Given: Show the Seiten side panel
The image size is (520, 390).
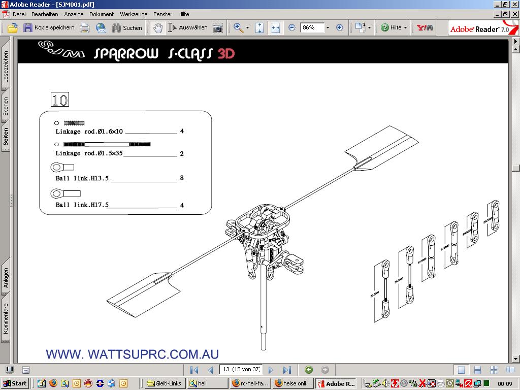Looking at the screenshot, I should 5,137.
